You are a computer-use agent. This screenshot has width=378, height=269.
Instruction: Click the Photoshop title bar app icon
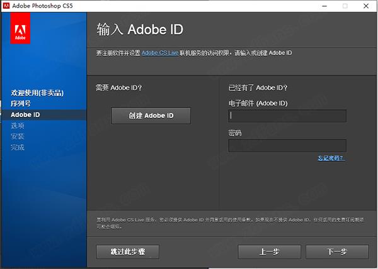(6, 6)
